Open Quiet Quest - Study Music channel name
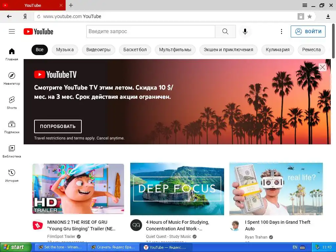Viewport: 336px width, 252px height. [168, 237]
